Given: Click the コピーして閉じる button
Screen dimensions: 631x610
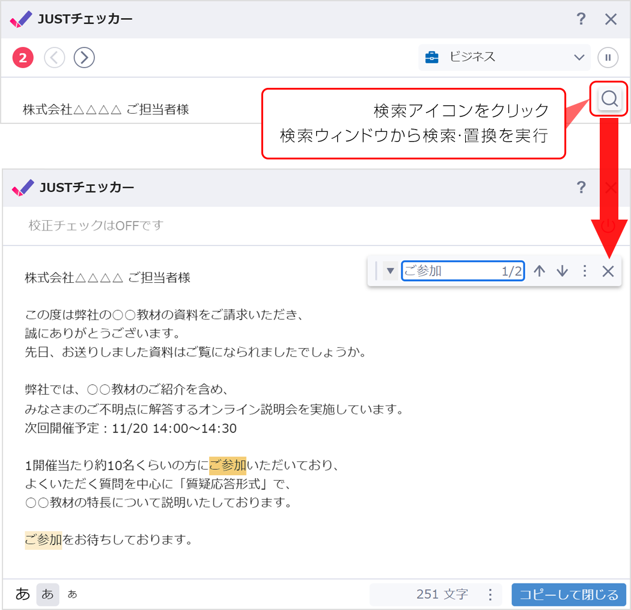Looking at the screenshot, I should [569, 594].
